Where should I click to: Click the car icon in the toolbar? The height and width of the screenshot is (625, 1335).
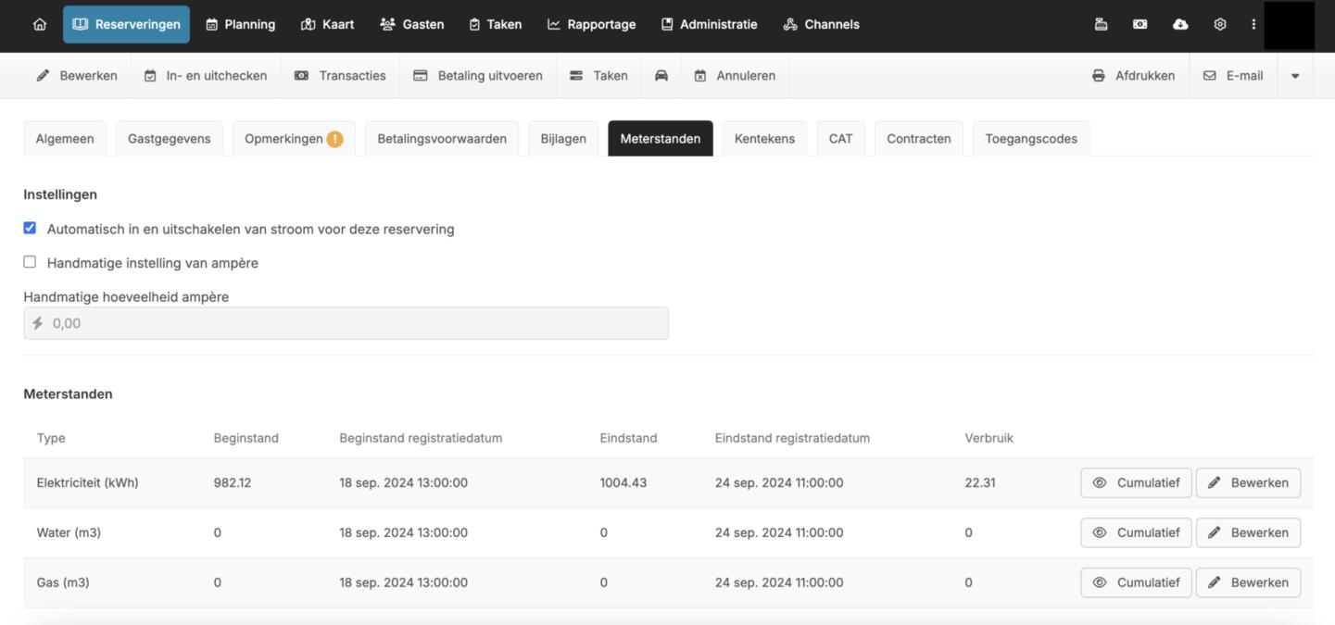661,76
